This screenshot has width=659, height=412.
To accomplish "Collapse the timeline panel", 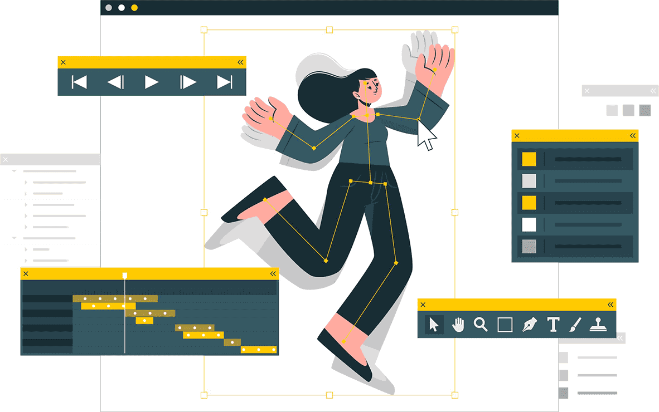I will [273, 274].
